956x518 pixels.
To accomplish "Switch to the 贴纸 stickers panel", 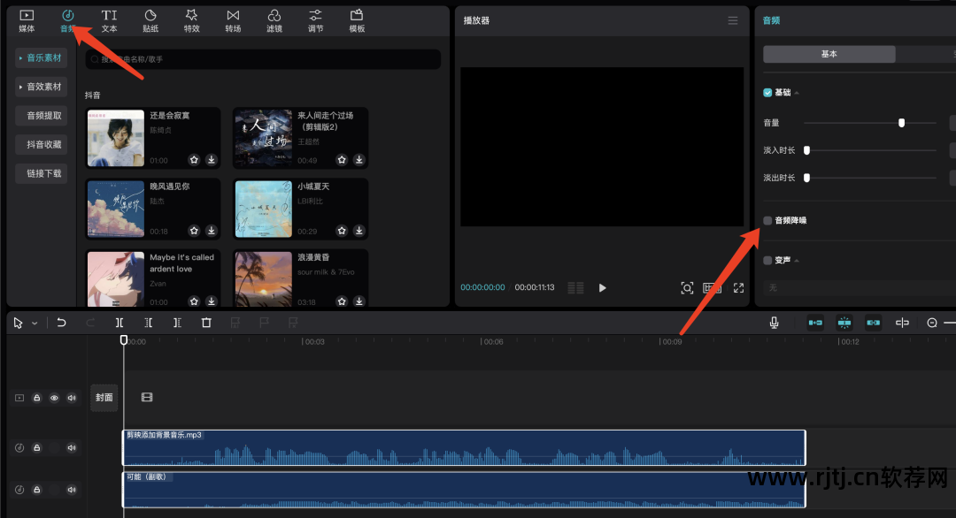I will [150, 19].
